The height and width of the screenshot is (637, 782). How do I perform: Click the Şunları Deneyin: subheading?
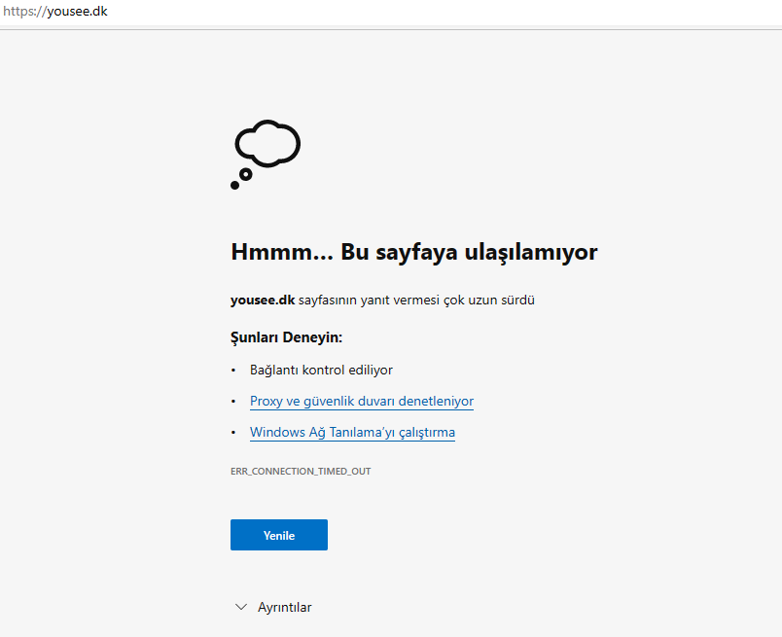286,337
